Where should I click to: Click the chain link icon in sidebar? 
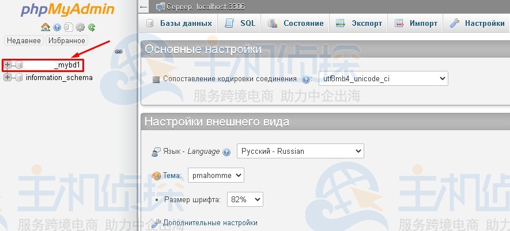119,51
